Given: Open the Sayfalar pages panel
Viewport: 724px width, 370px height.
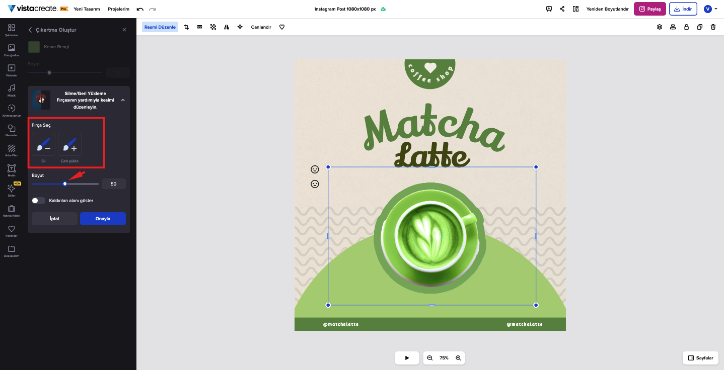Looking at the screenshot, I should (700, 358).
